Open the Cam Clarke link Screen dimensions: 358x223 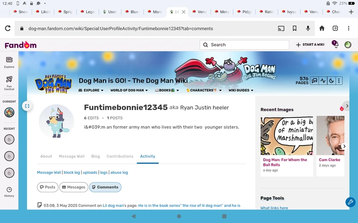click(x=330, y=160)
